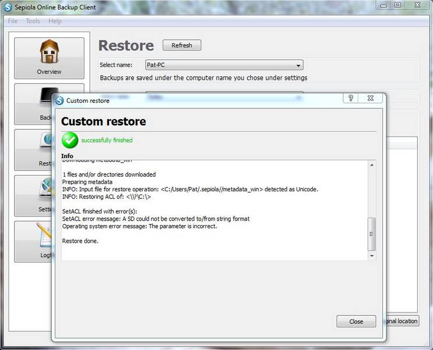
Task: Click '1 files and/or directories downloaded' line
Action: 109,174
